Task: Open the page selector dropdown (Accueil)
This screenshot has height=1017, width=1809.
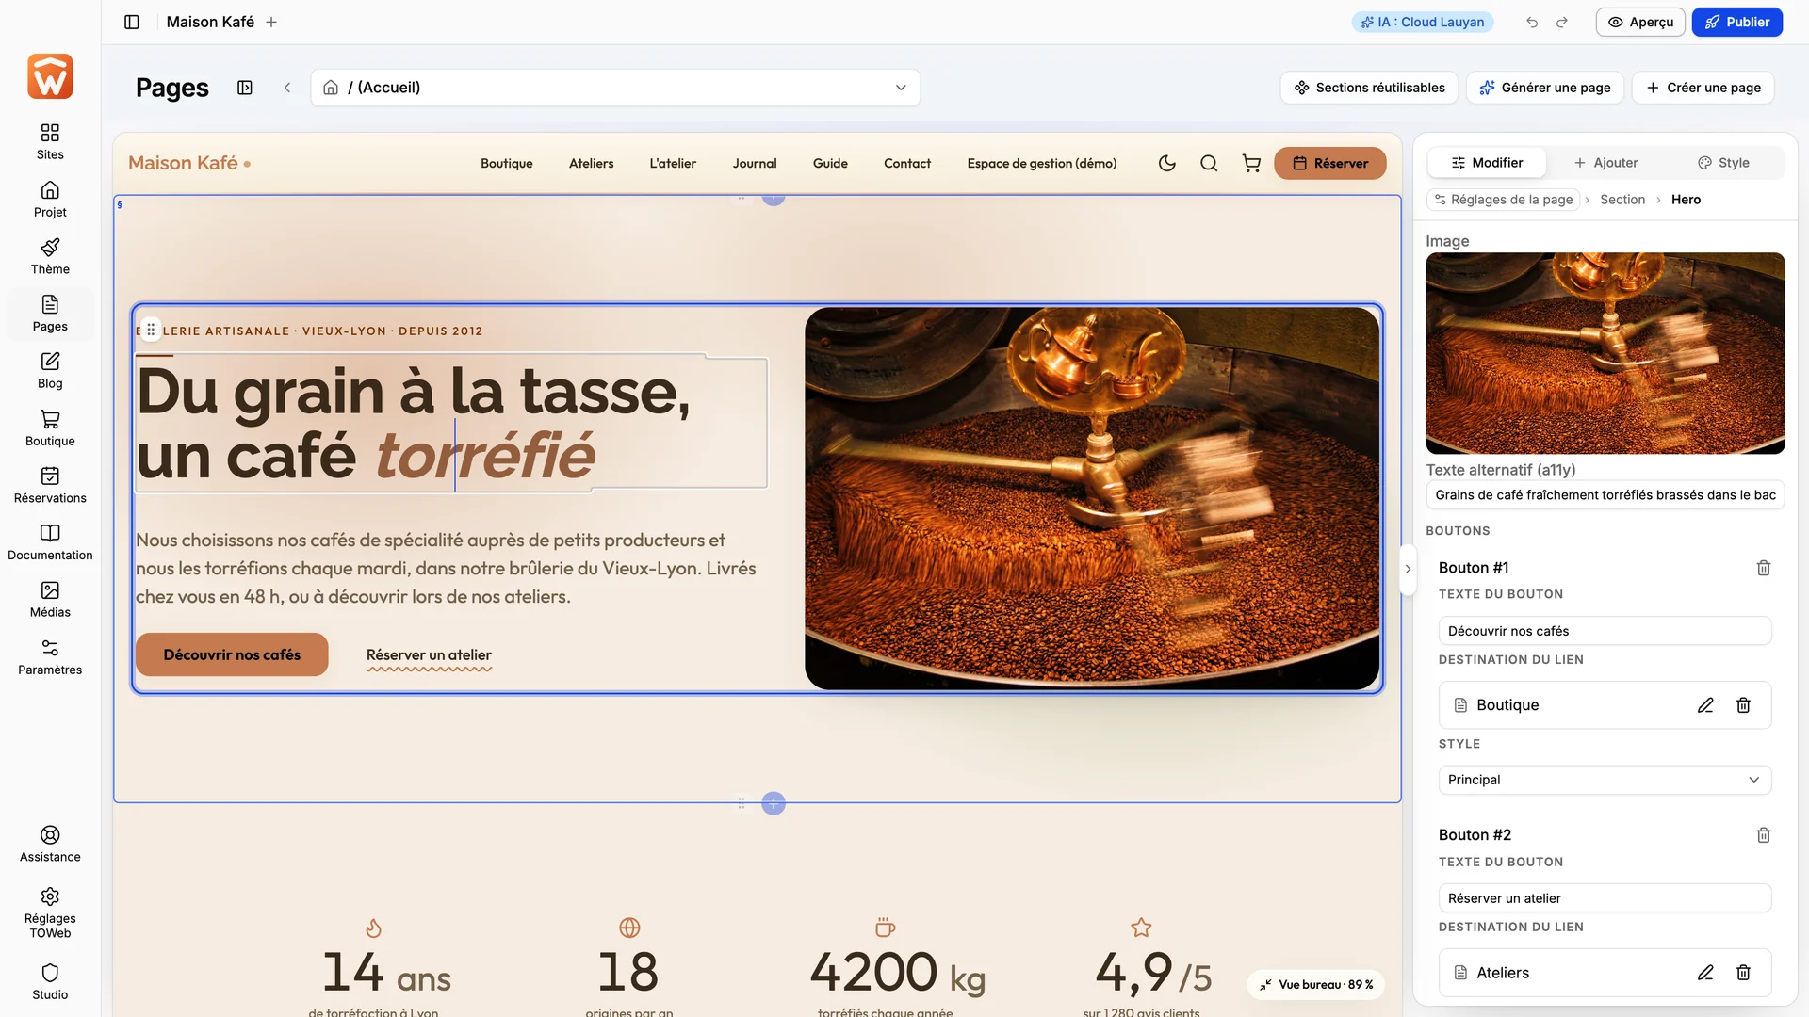Action: (615, 88)
